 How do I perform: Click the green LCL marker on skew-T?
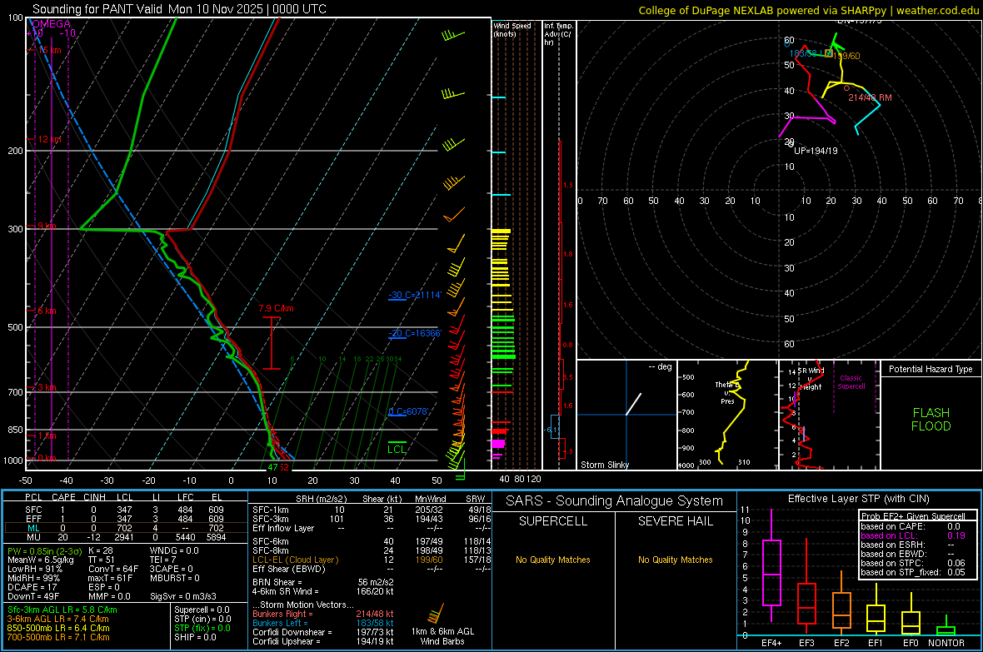click(x=397, y=448)
